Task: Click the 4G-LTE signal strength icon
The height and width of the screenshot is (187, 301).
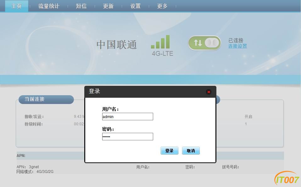Action: coord(160,42)
